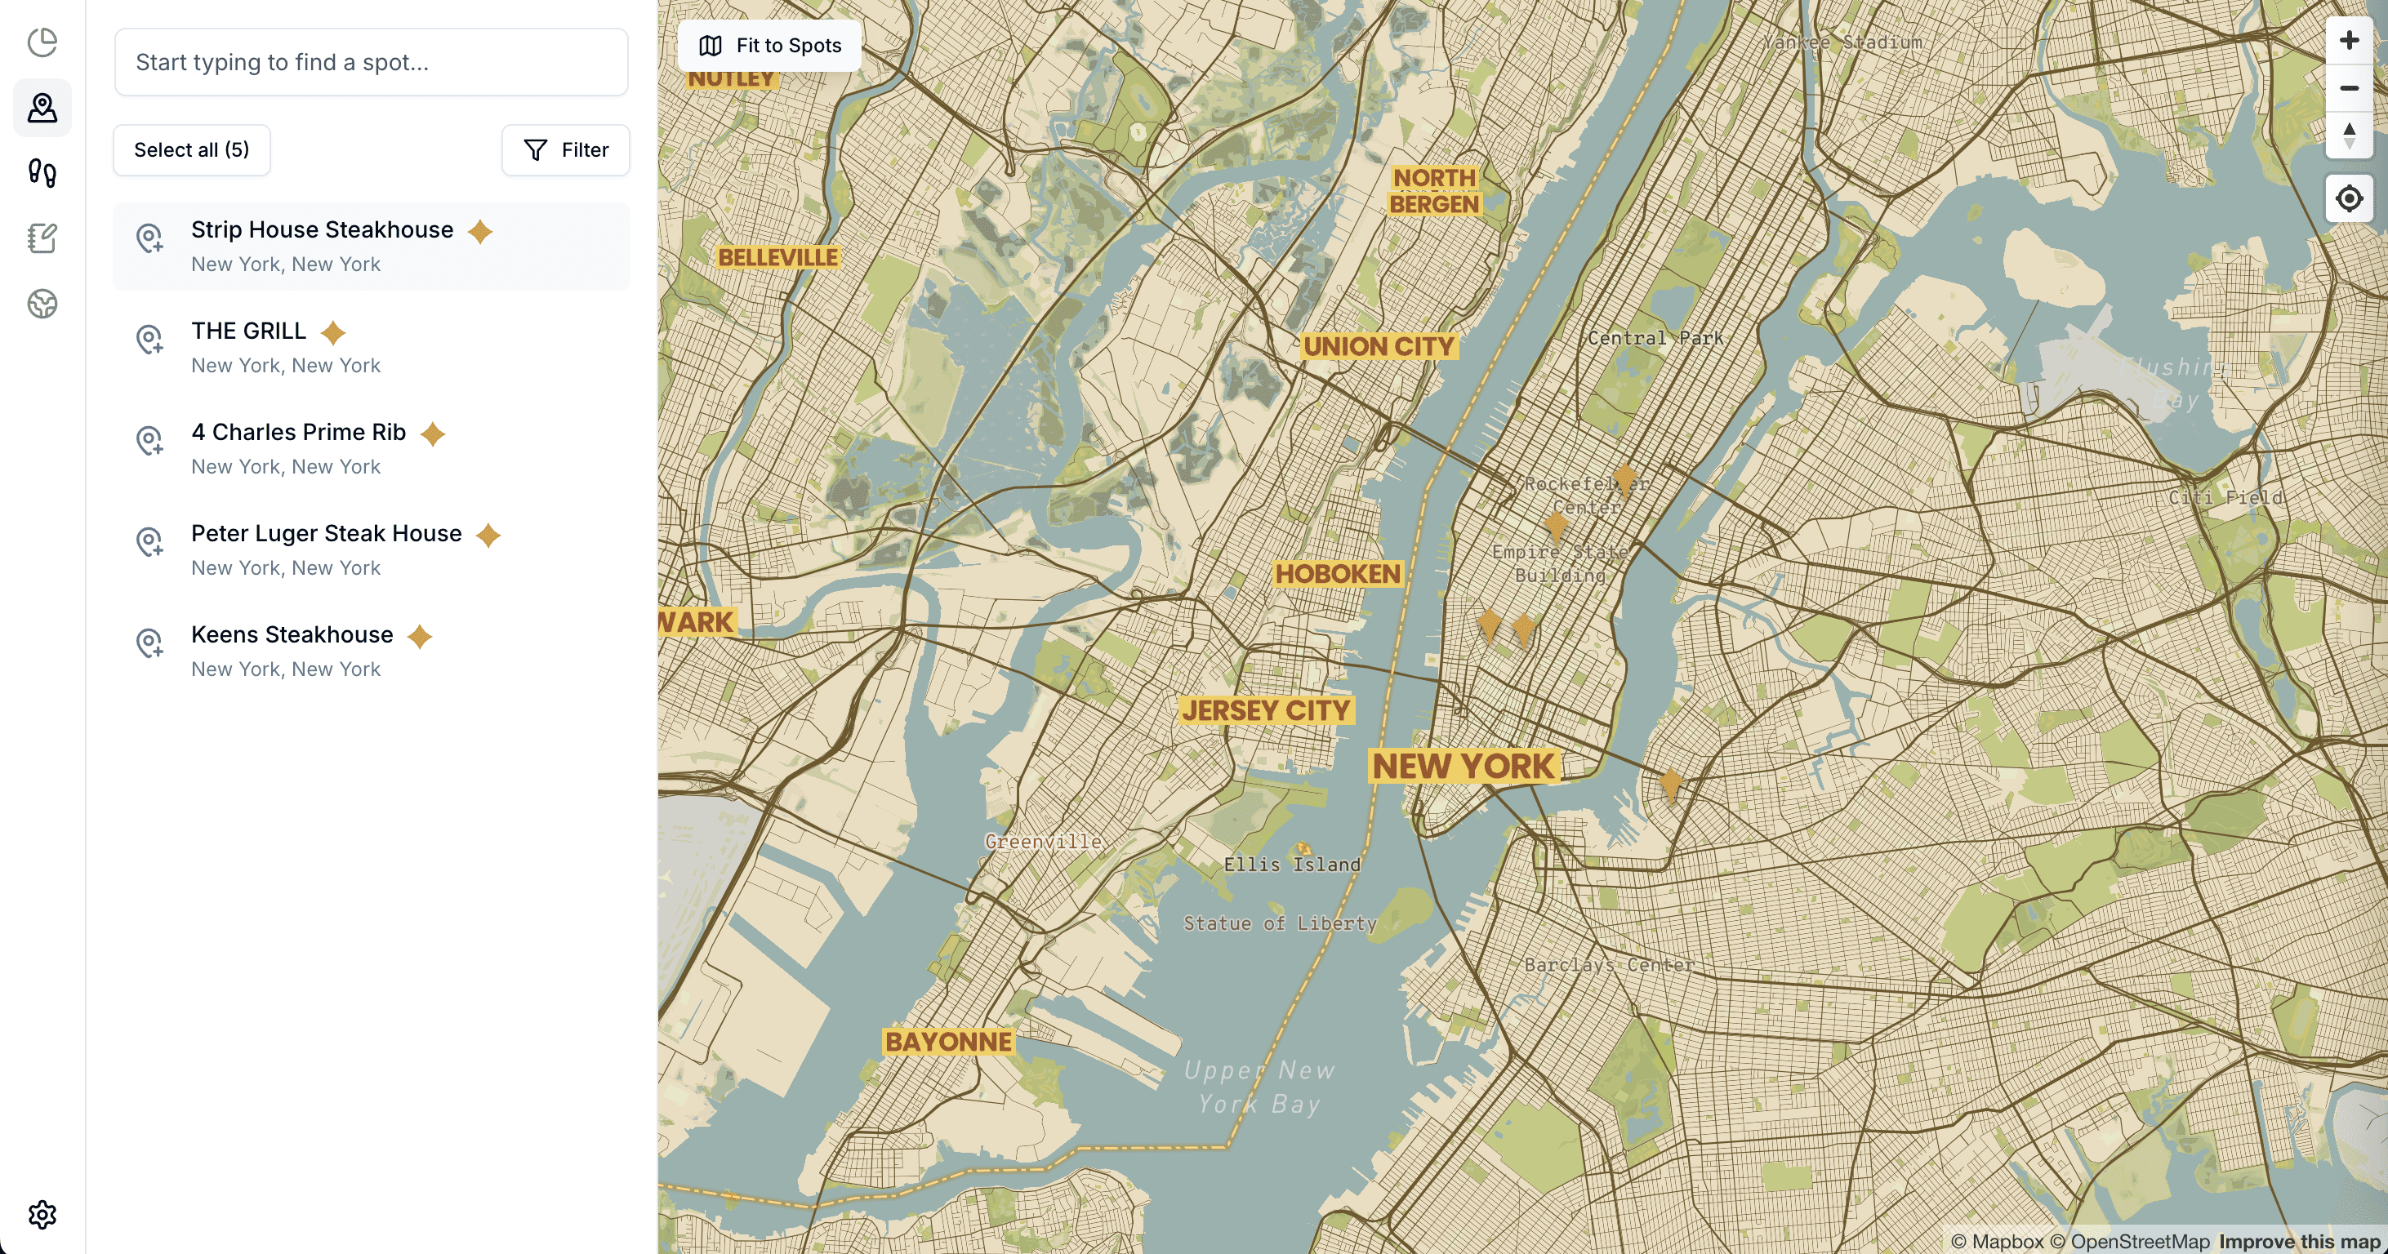Click the settings gear icon in sidebar
This screenshot has width=2388, height=1254.
coord(42,1213)
